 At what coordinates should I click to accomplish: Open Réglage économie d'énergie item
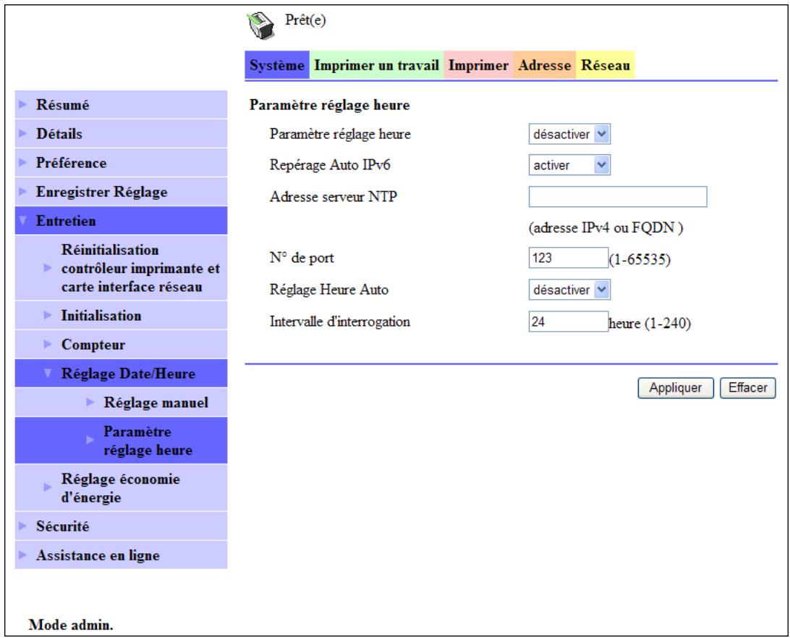121,487
